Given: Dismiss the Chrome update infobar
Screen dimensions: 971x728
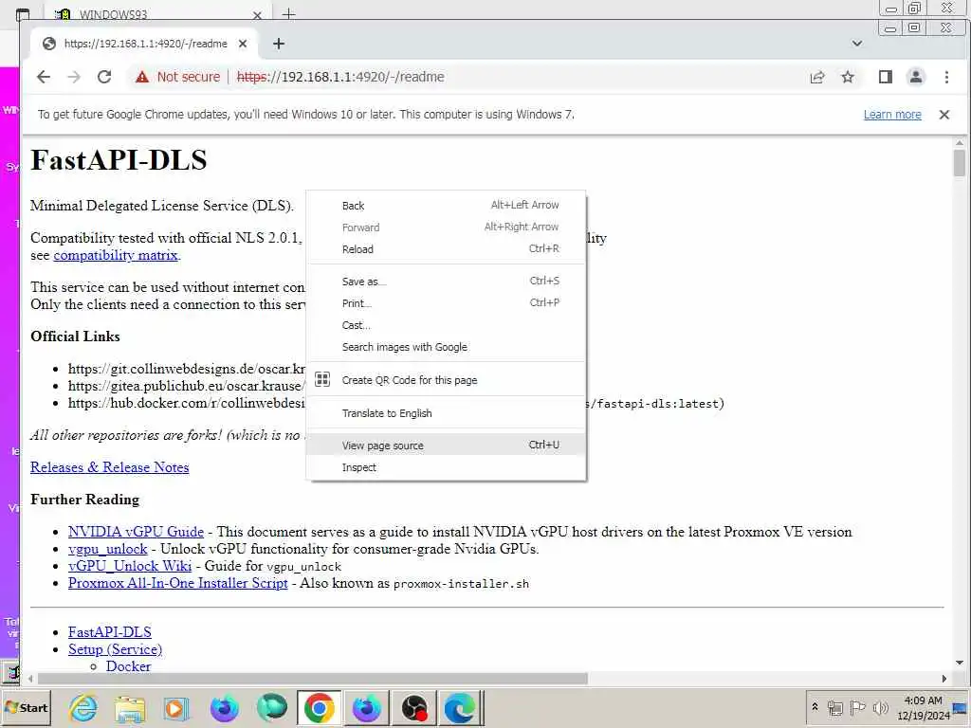Looking at the screenshot, I should 944,115.
